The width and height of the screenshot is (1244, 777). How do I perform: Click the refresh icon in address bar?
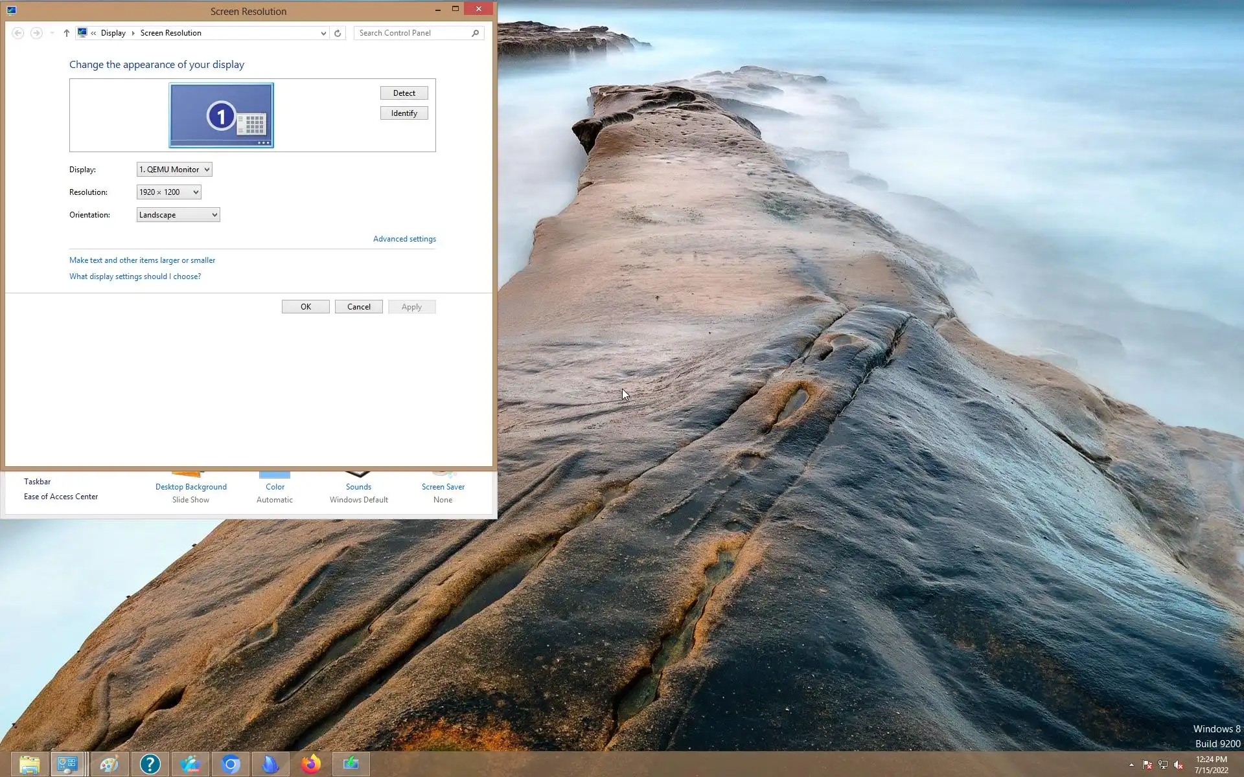(338, 33)
